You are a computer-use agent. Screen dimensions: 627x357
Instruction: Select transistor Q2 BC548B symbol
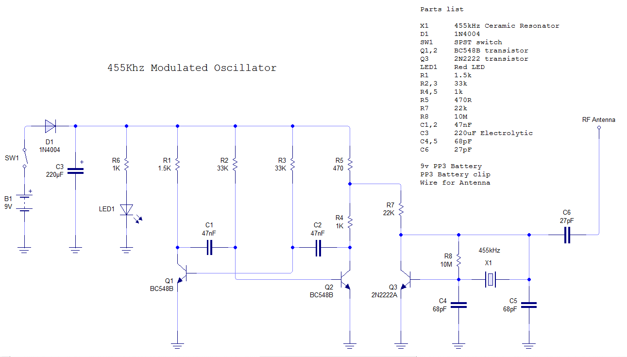click(x=346, y=280)
